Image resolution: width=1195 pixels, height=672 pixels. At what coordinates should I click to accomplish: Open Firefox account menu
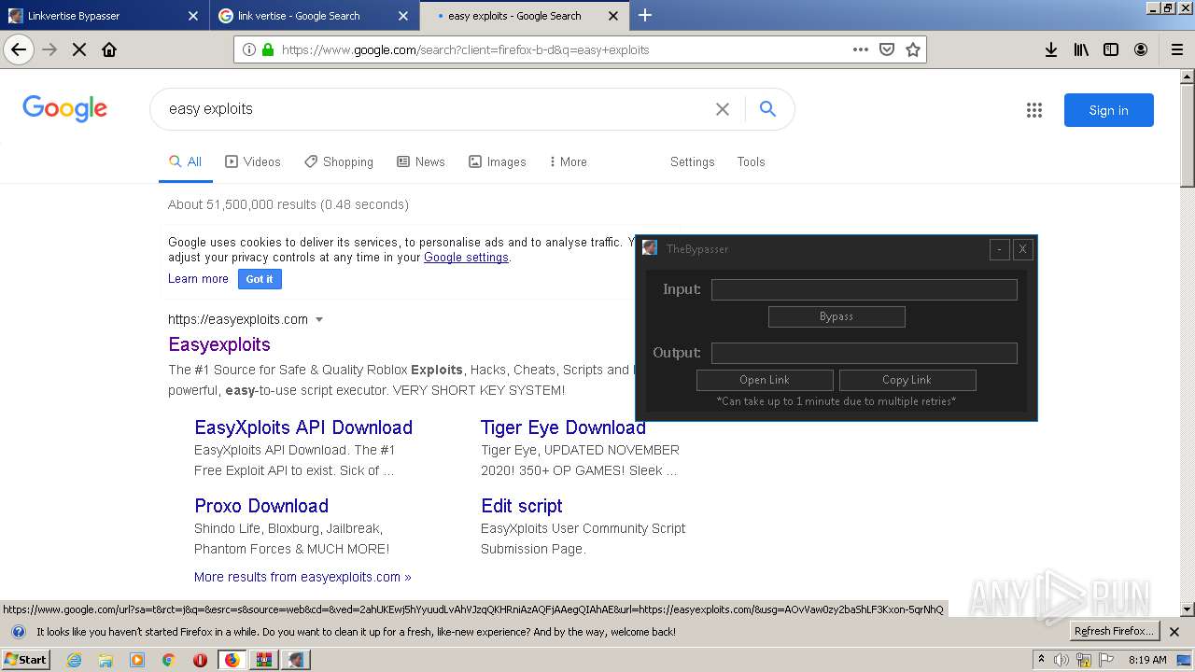[1141, 49]
